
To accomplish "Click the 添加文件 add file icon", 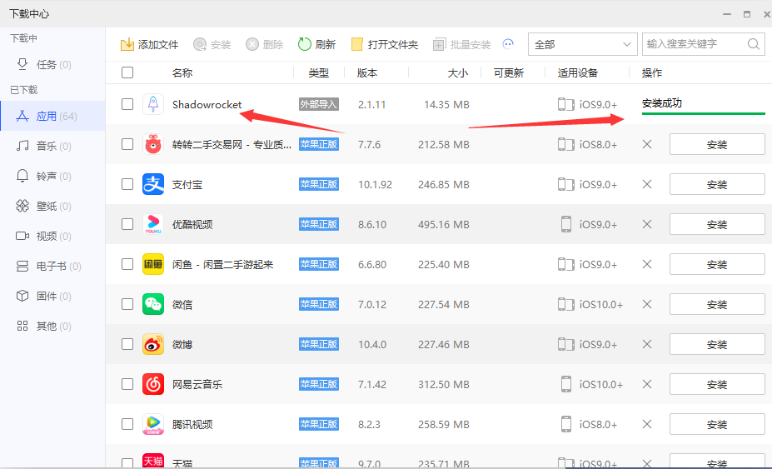I will pyautogui.click(x=127, y=45).
